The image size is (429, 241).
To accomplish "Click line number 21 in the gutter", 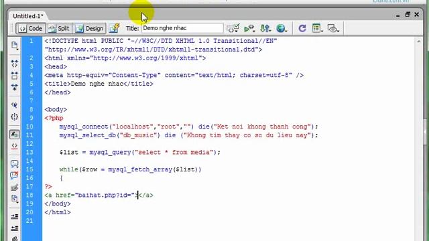I will (x=29, y=221).
